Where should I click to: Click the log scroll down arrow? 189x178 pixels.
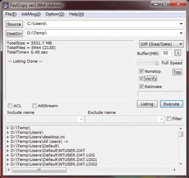[x=181, y=164]
